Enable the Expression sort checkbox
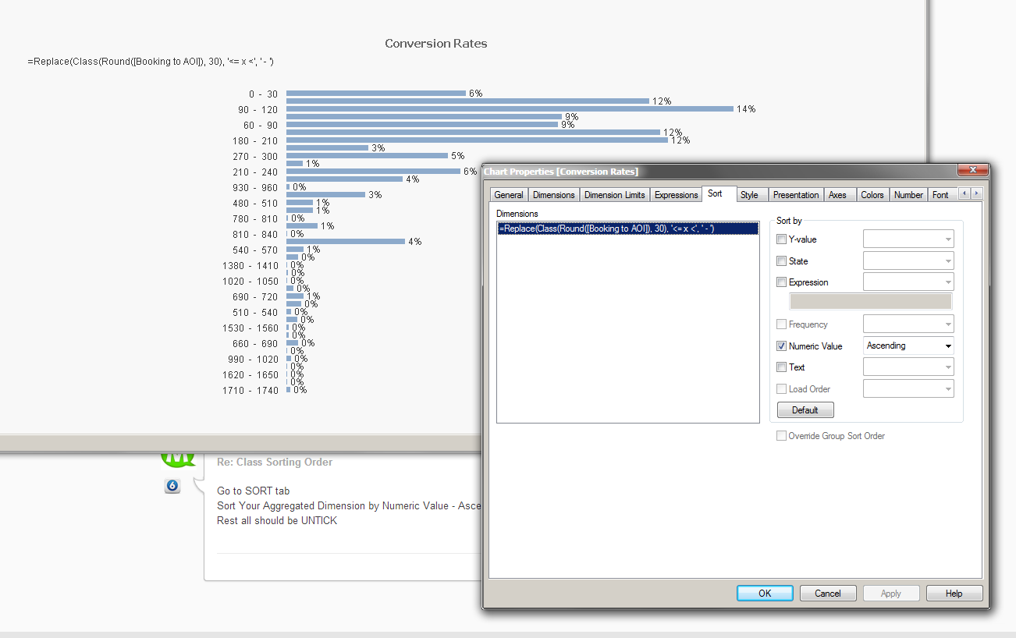 [782, 282]
